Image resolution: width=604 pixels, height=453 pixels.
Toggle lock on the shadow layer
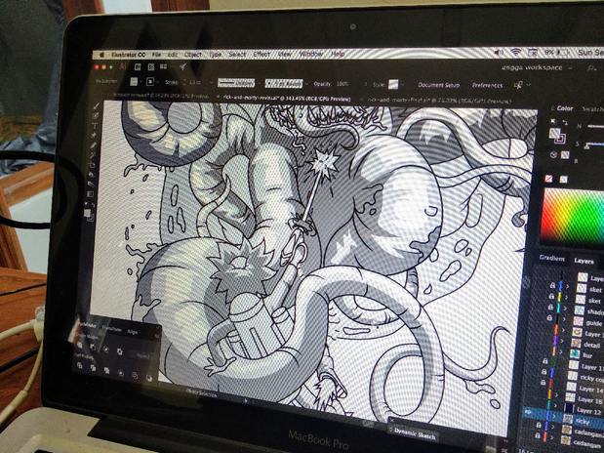[x=550, y=307]
